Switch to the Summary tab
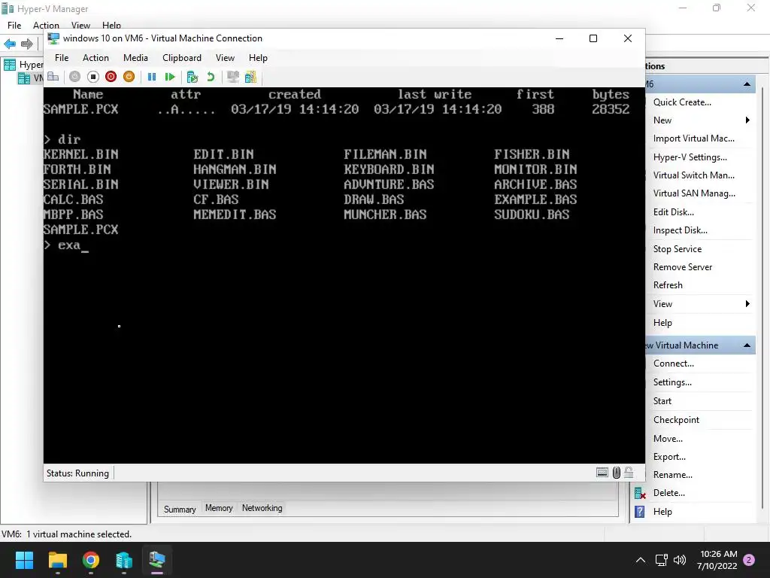Screen dimensions: 770x578 pos(179,510)
